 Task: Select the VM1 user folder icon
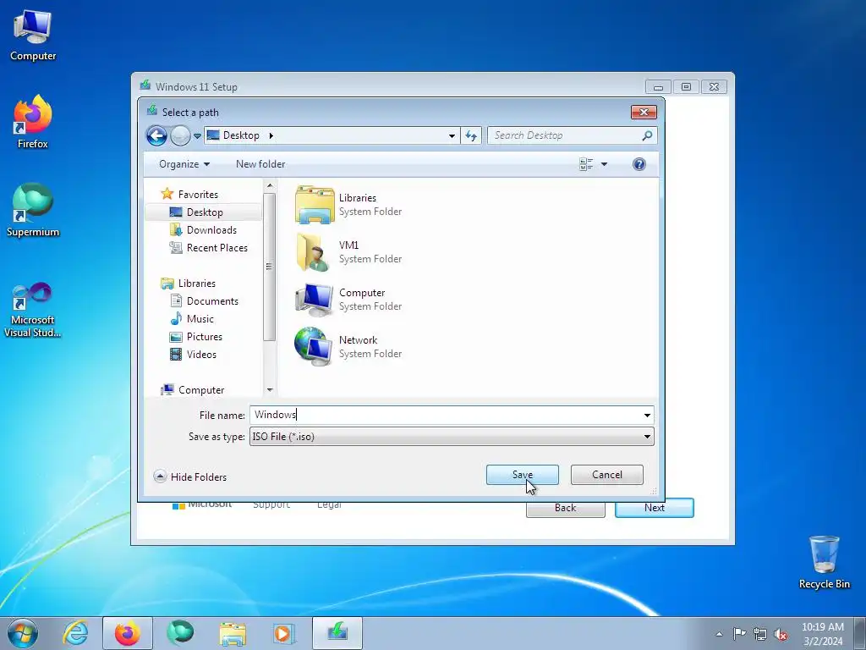(315, 252)
